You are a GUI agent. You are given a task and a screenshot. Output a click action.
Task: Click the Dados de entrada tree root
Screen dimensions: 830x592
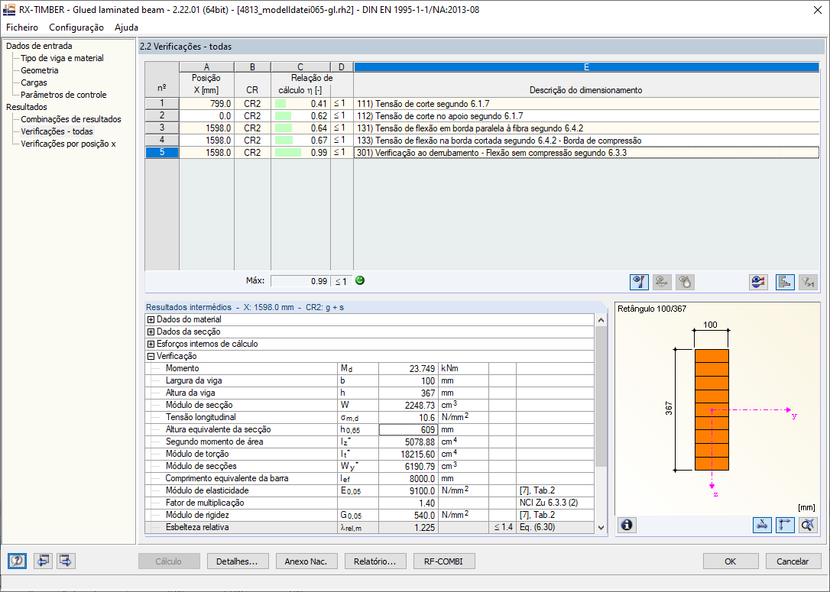(x=39, y=46)
